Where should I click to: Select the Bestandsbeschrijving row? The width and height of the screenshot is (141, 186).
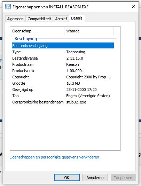click(63, 46)
